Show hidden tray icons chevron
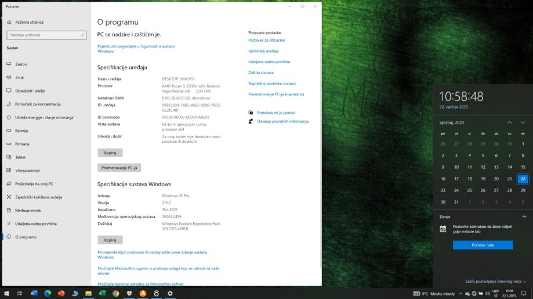Viewport: 533px width, 299px height. tap(461, 294)
